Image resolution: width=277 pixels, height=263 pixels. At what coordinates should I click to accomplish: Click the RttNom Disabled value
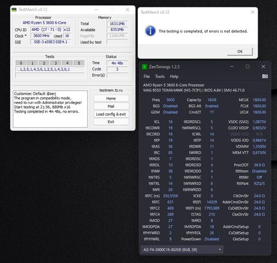click(x=259, y=171)
